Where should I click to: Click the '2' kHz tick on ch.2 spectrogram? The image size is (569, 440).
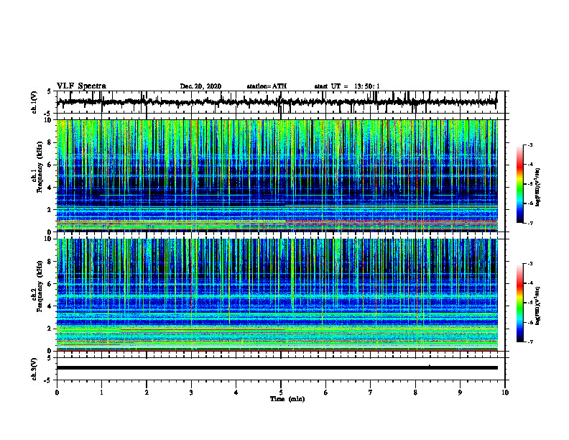click(x=50, y=329)
